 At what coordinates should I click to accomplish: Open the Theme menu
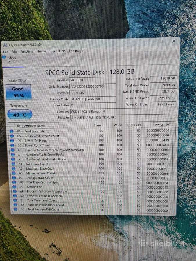(x=41, y=51)
